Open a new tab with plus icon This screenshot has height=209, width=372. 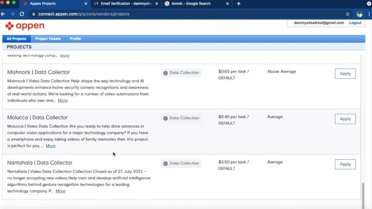[239, 3]
